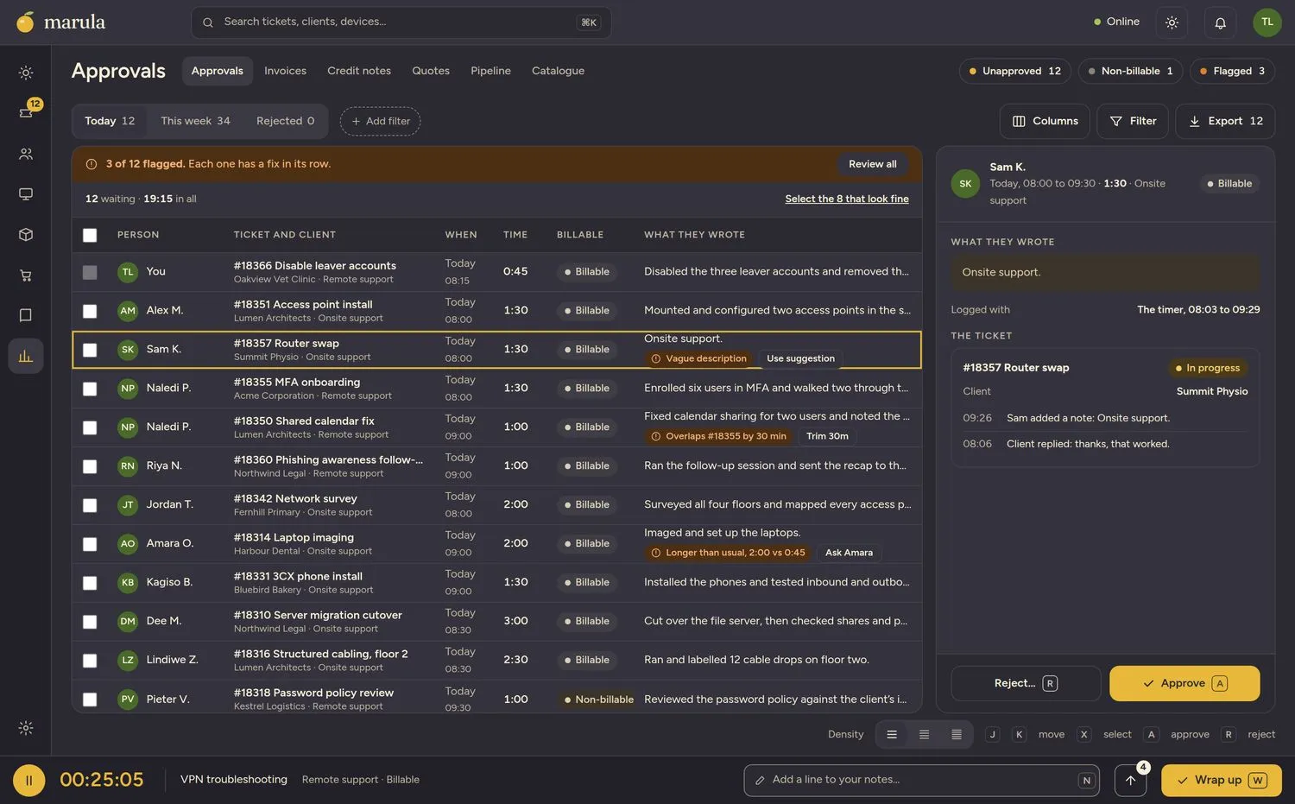Show This week 34 approvals

[x=195, y=121]
